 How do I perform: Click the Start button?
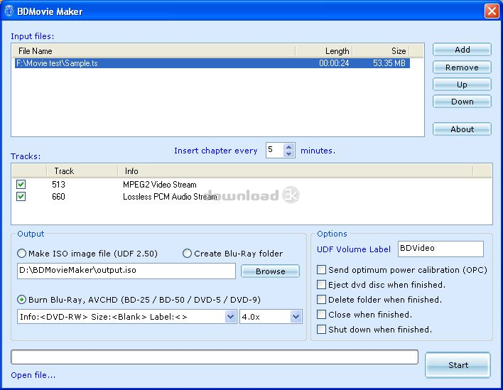458,365
